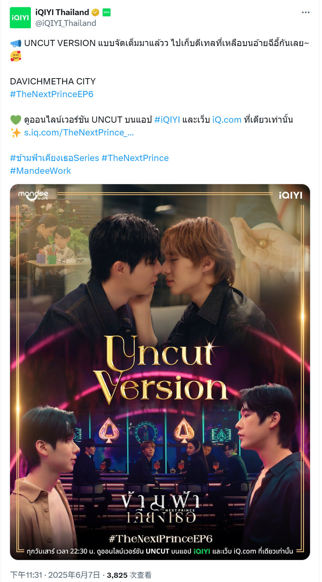Click the #iQIYI hashtag link
This screenshot has height=582, width=322.
click(x=167, y=120)
